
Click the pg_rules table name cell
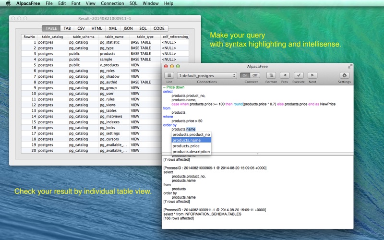pos(114,99)
